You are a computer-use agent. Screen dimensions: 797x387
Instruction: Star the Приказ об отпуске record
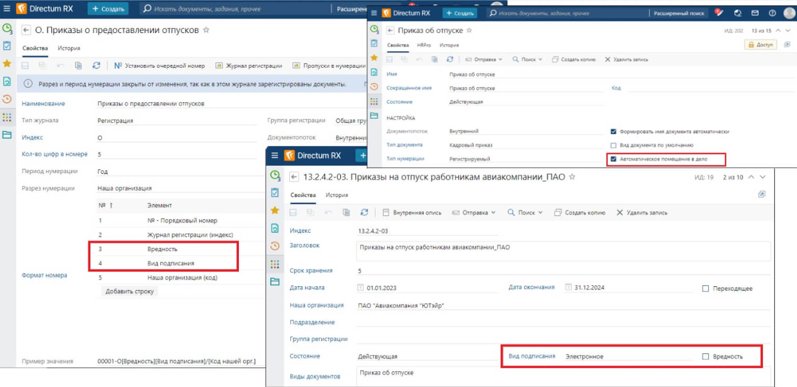coord(469,30)
